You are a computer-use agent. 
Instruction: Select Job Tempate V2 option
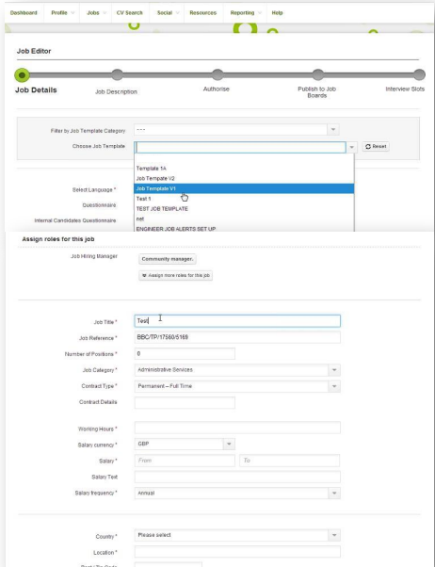[244, 178]
